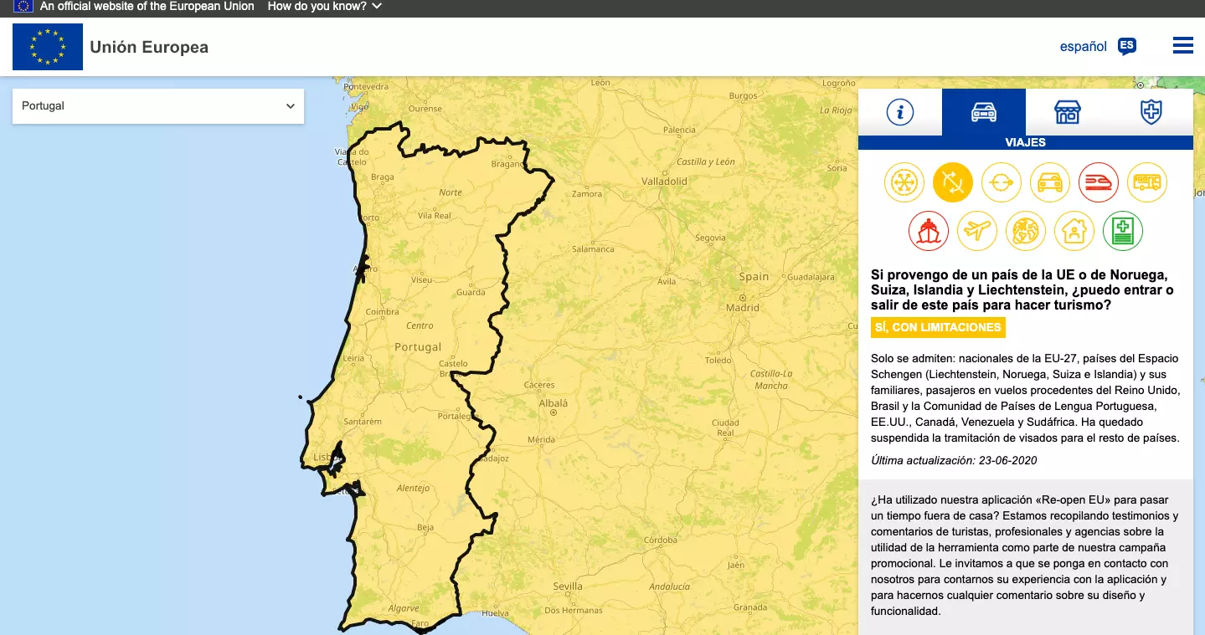Click the 'SÍ, CON LIMITACIONES' status label
The image size is (1205, 635).
click(938, 327)
